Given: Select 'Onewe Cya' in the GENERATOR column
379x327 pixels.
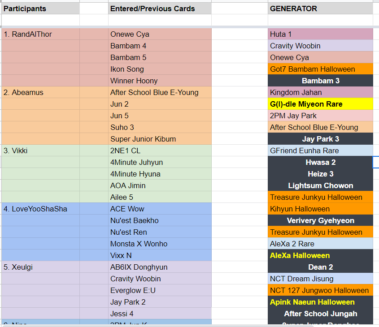Looking at the screenshot, I should [320, 57].
